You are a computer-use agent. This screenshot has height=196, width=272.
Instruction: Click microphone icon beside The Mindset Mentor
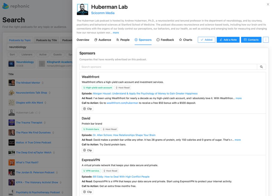click(43, 83)
